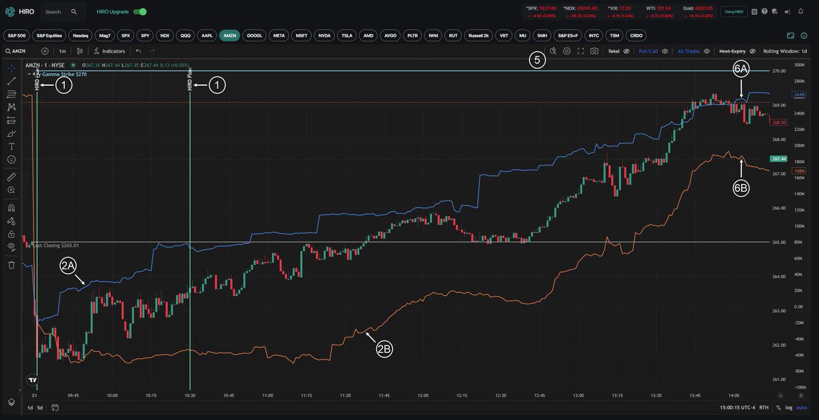Screen dimensions: 819x420
Task: Open the Indicators menu
Action: pos(109,51)
